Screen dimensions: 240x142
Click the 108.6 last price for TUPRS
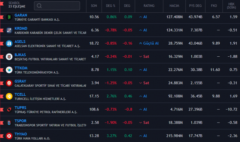tap(94, 110)
